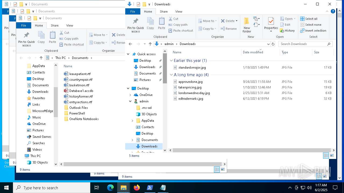Image resolution: width=344 pixels, height=193 pixels.
Task: Switch to View tab in Documents window
Action: (x=70, y=25)
